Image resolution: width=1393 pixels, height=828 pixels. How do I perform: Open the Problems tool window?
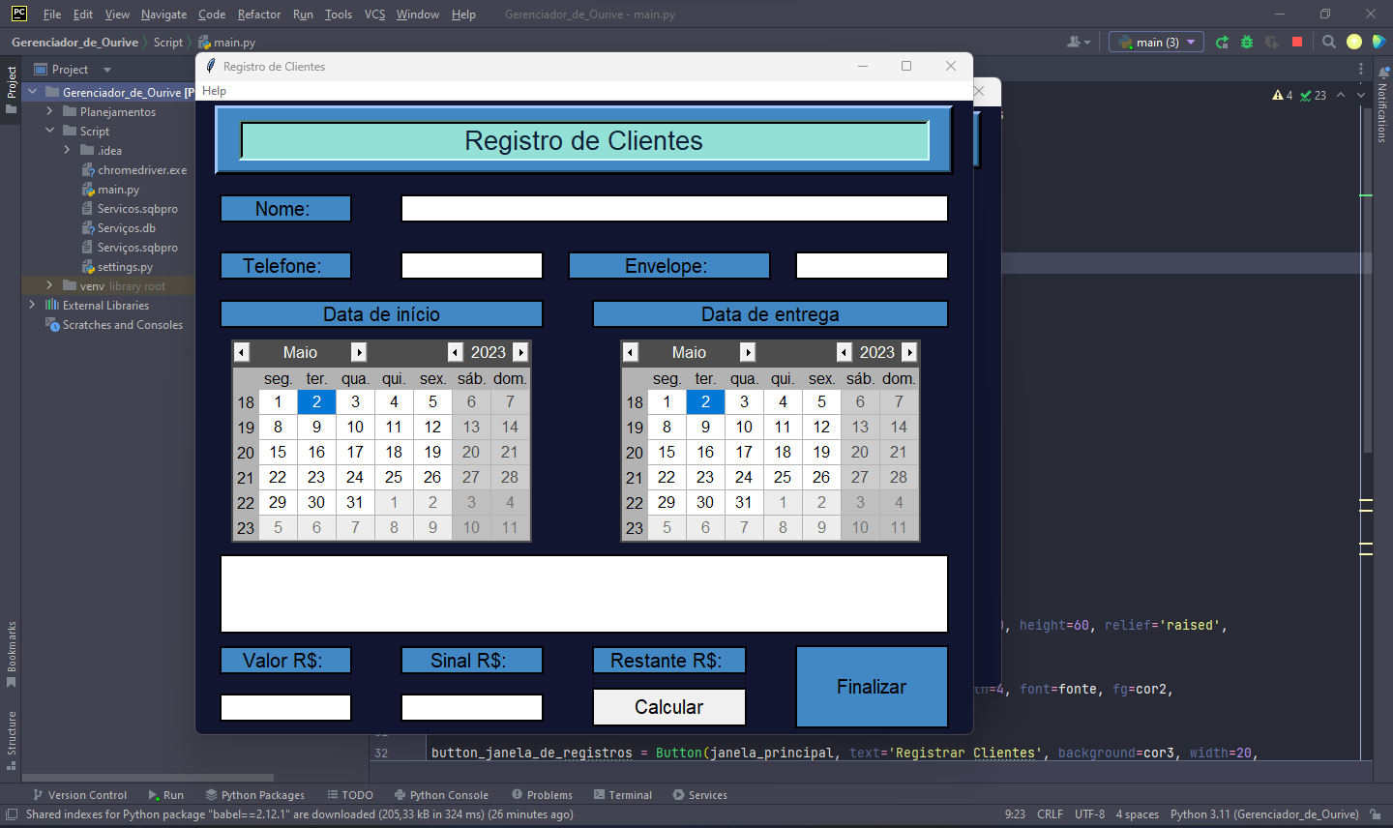pos(542,794)
